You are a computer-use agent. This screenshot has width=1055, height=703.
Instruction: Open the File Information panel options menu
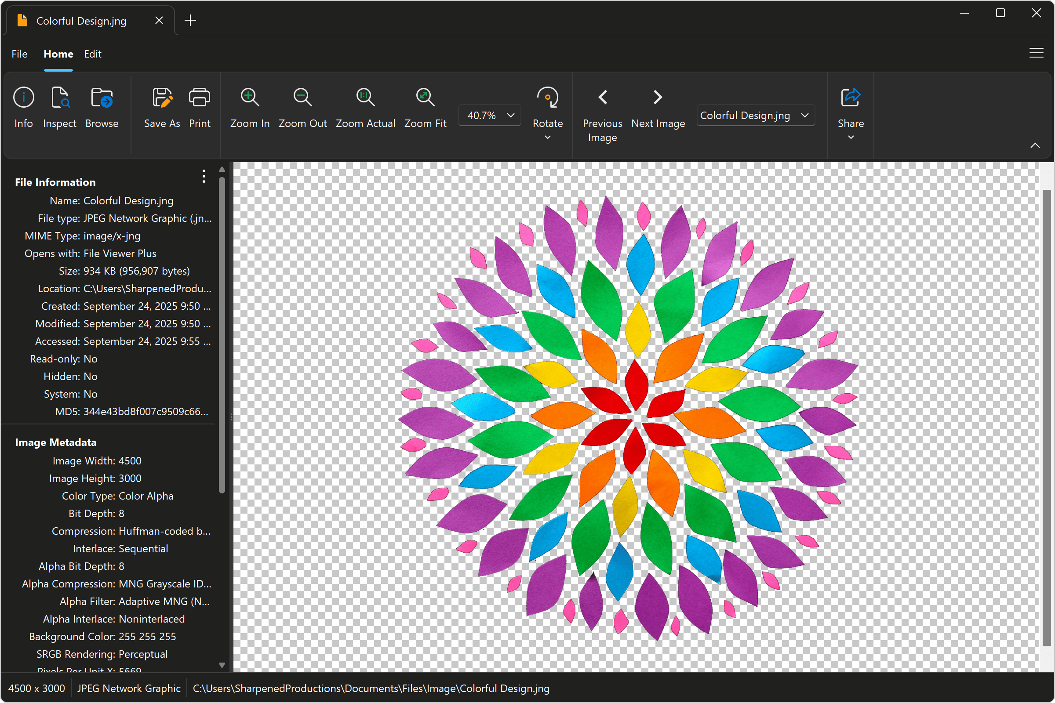click(204, 177)
